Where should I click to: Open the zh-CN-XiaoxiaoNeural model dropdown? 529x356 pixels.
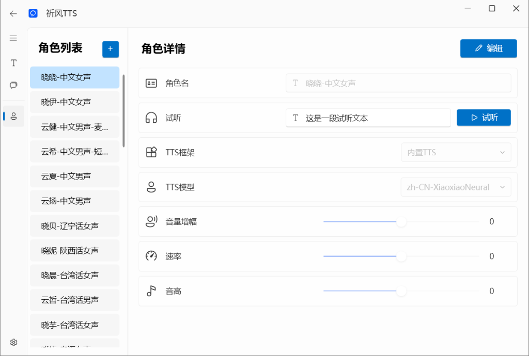tap(456, 187)
